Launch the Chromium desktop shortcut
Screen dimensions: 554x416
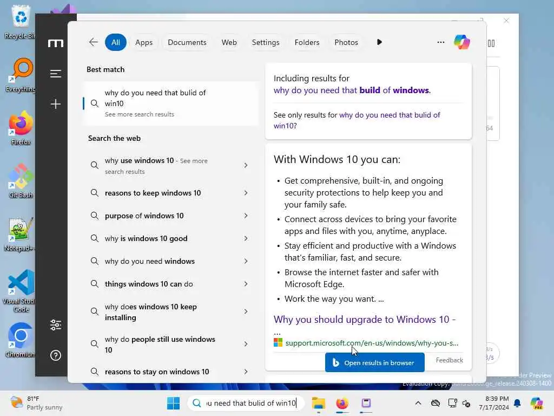pos(20,340)
